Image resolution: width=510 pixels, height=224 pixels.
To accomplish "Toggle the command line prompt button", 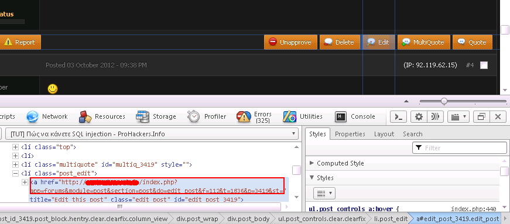I will (399, 116).
